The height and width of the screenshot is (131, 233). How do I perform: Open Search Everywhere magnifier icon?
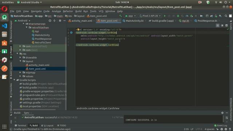[x=226, y=16]
